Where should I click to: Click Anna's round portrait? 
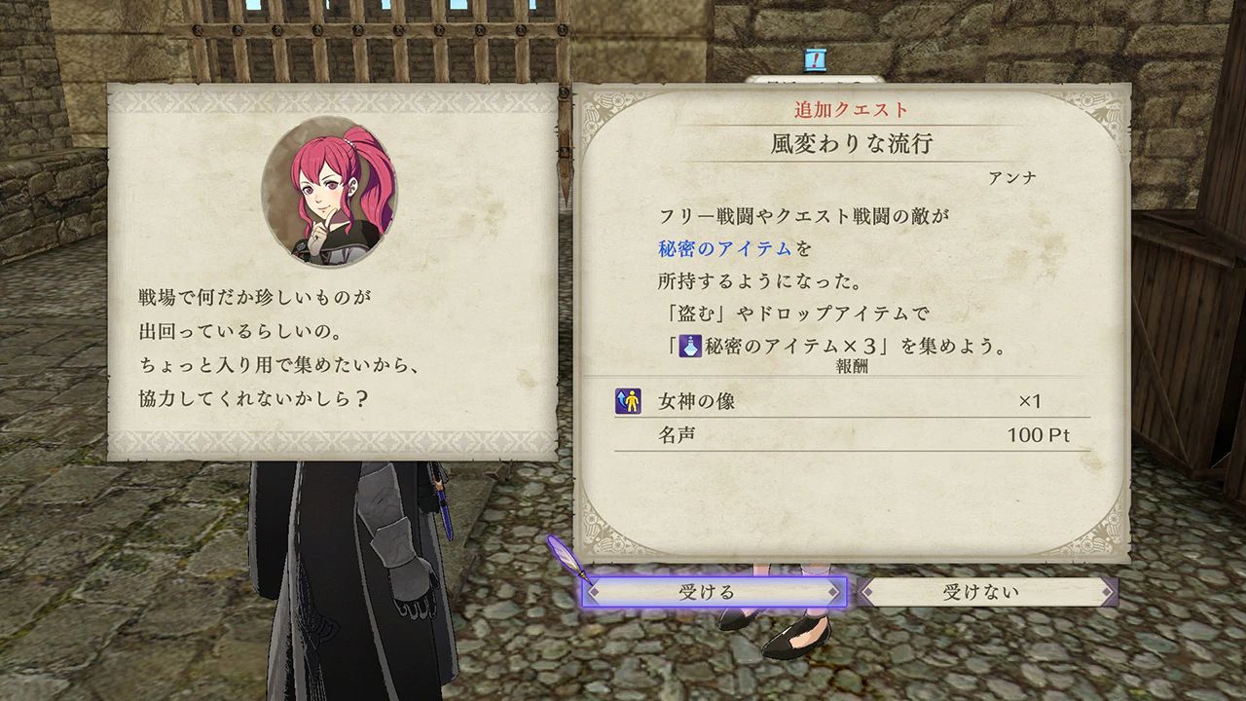point(329,190)
